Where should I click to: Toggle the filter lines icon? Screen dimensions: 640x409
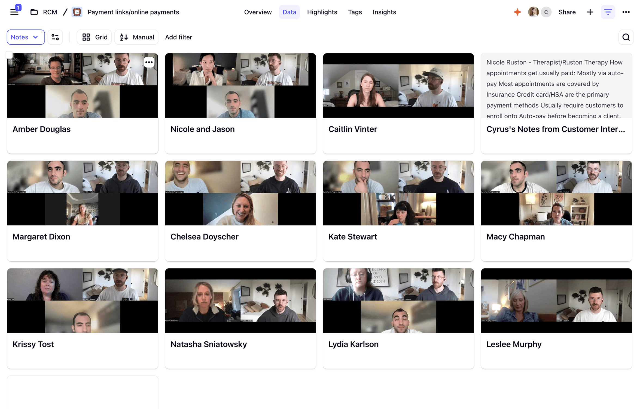[x=608, y=12]
